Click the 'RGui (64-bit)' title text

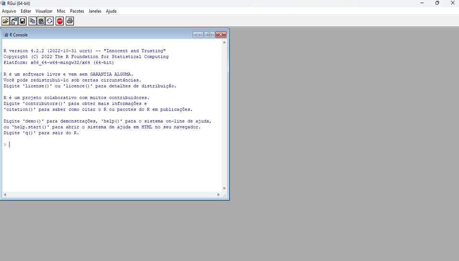18,3
